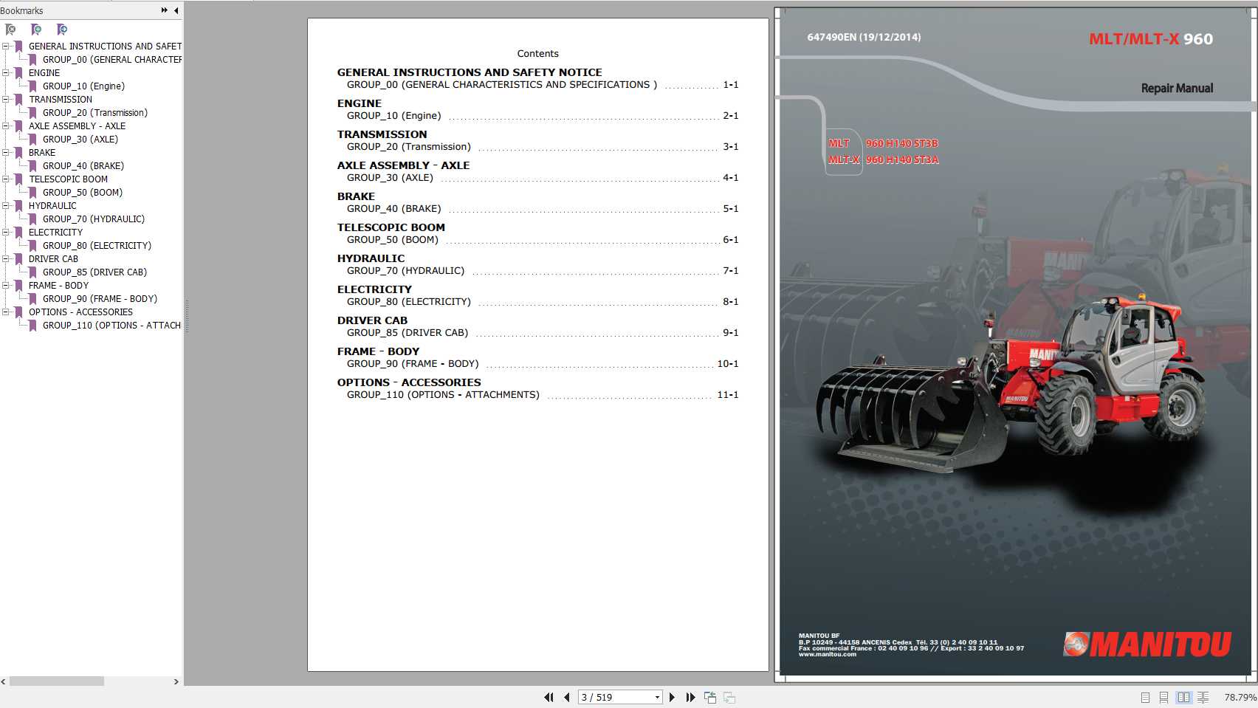The height and width of the screenshot is (708, 1258).
Task: Open the GROUP_20 (Transmission) bookmark
Action: point(95,113)
